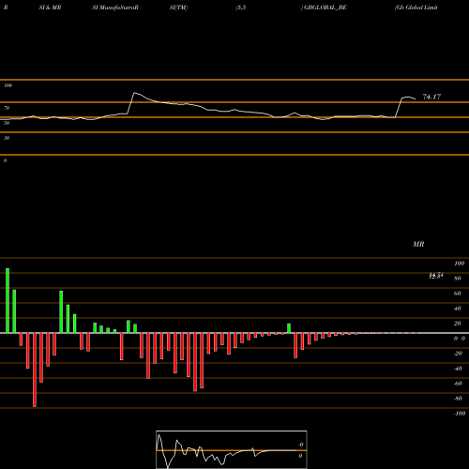This screenshot has height=469, width=469.
Task: Click the 40 label on MR right axis
Action: tap(458, 309)
